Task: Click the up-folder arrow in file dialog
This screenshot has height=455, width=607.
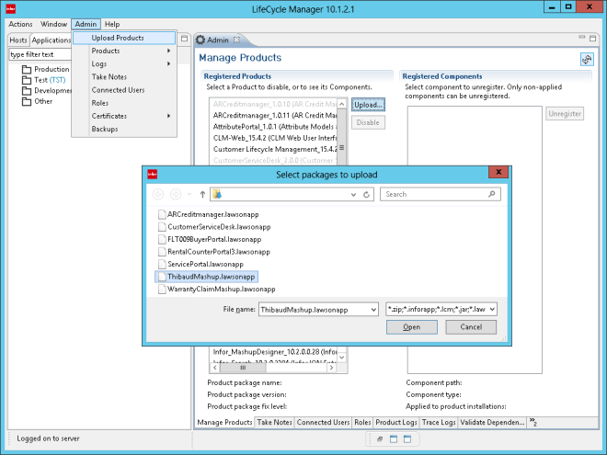Action: [202, 195]
